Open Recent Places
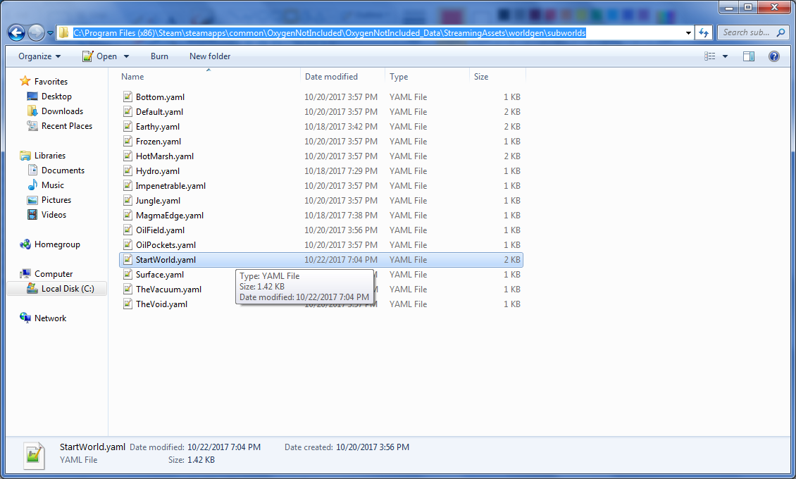796x479 pixels. tap(66, 126)
